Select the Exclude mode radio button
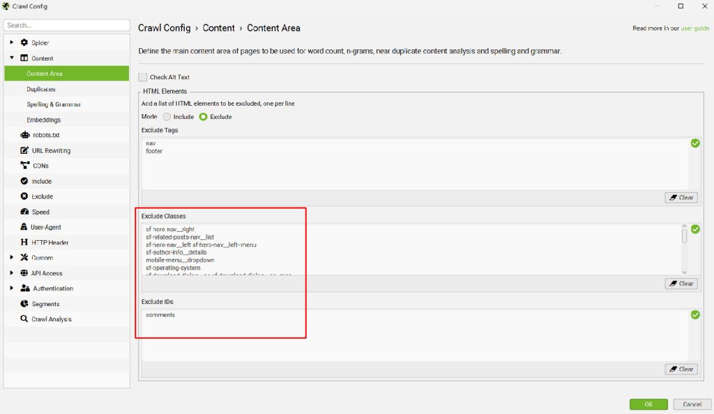The image size is (714, 414). point(203,117)
